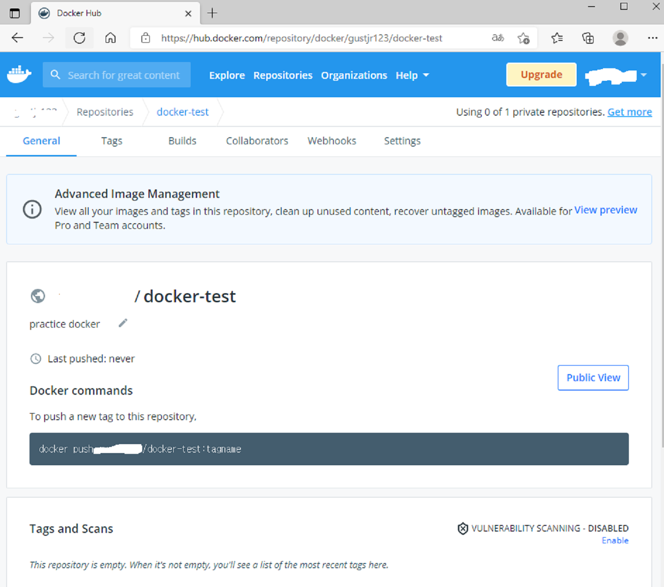Go back to the previous page
The image size is (664, 587).
point(17,38)
